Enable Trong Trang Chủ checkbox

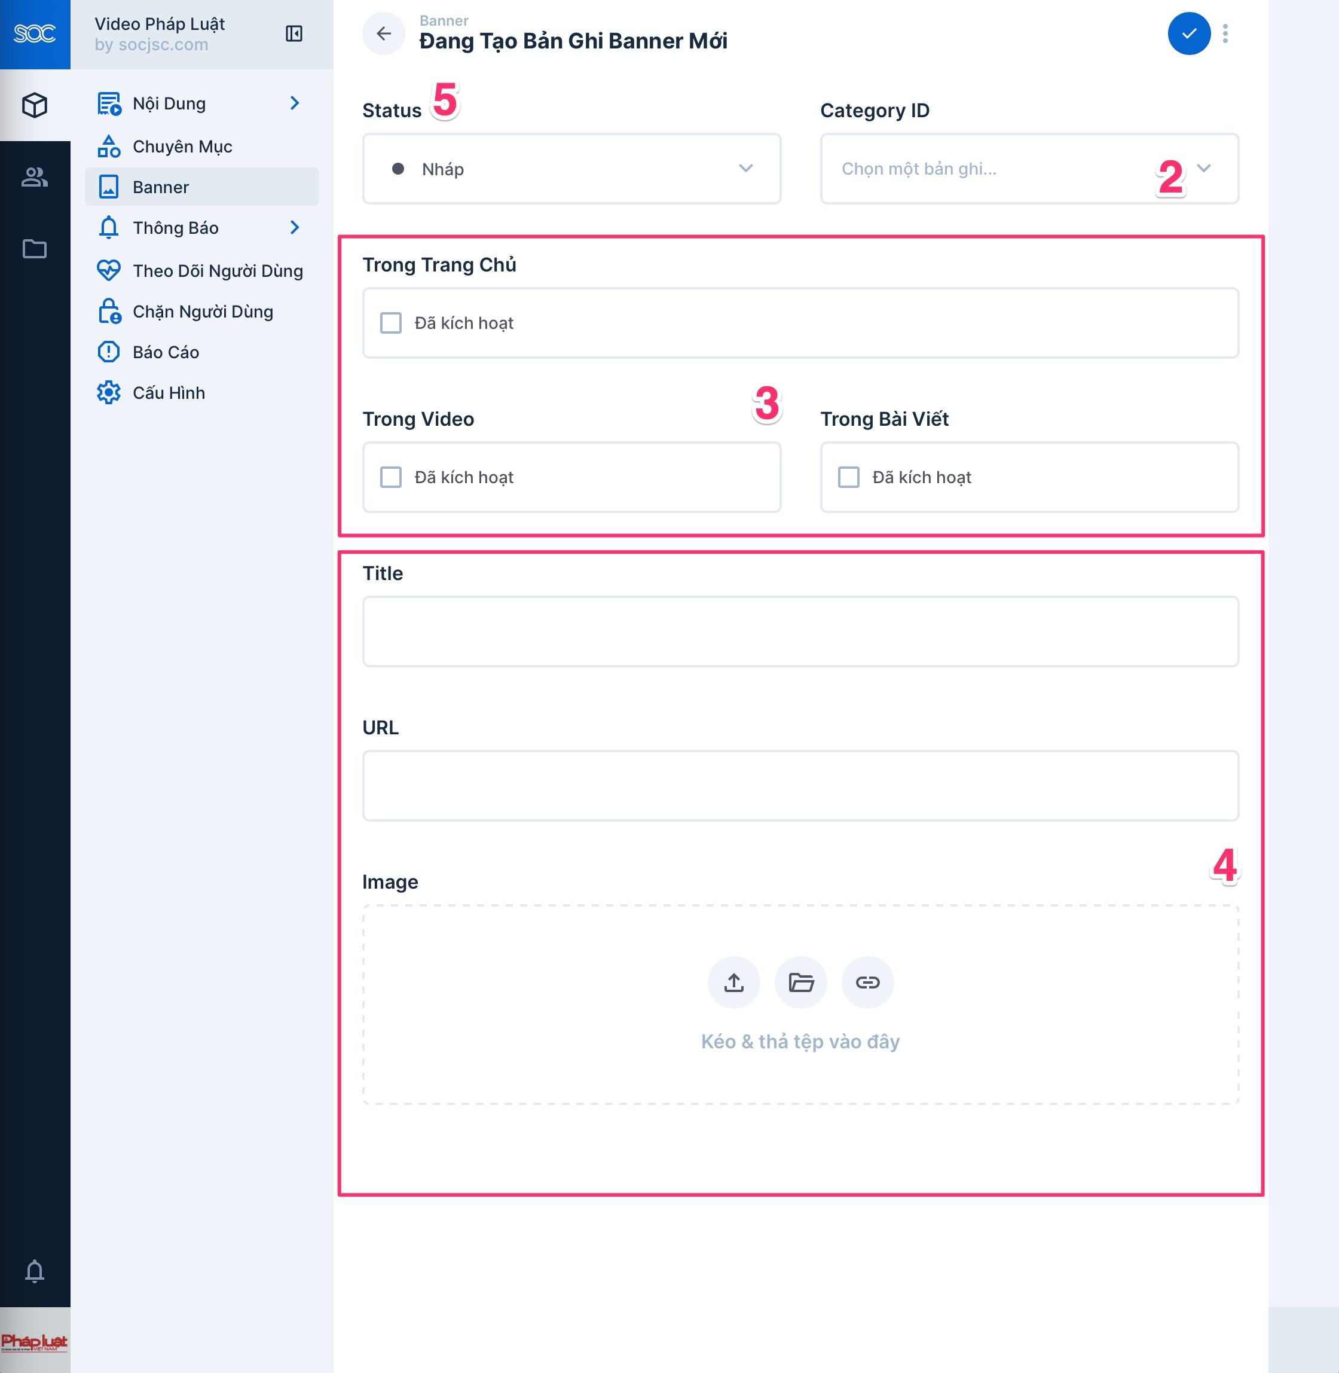391,323
